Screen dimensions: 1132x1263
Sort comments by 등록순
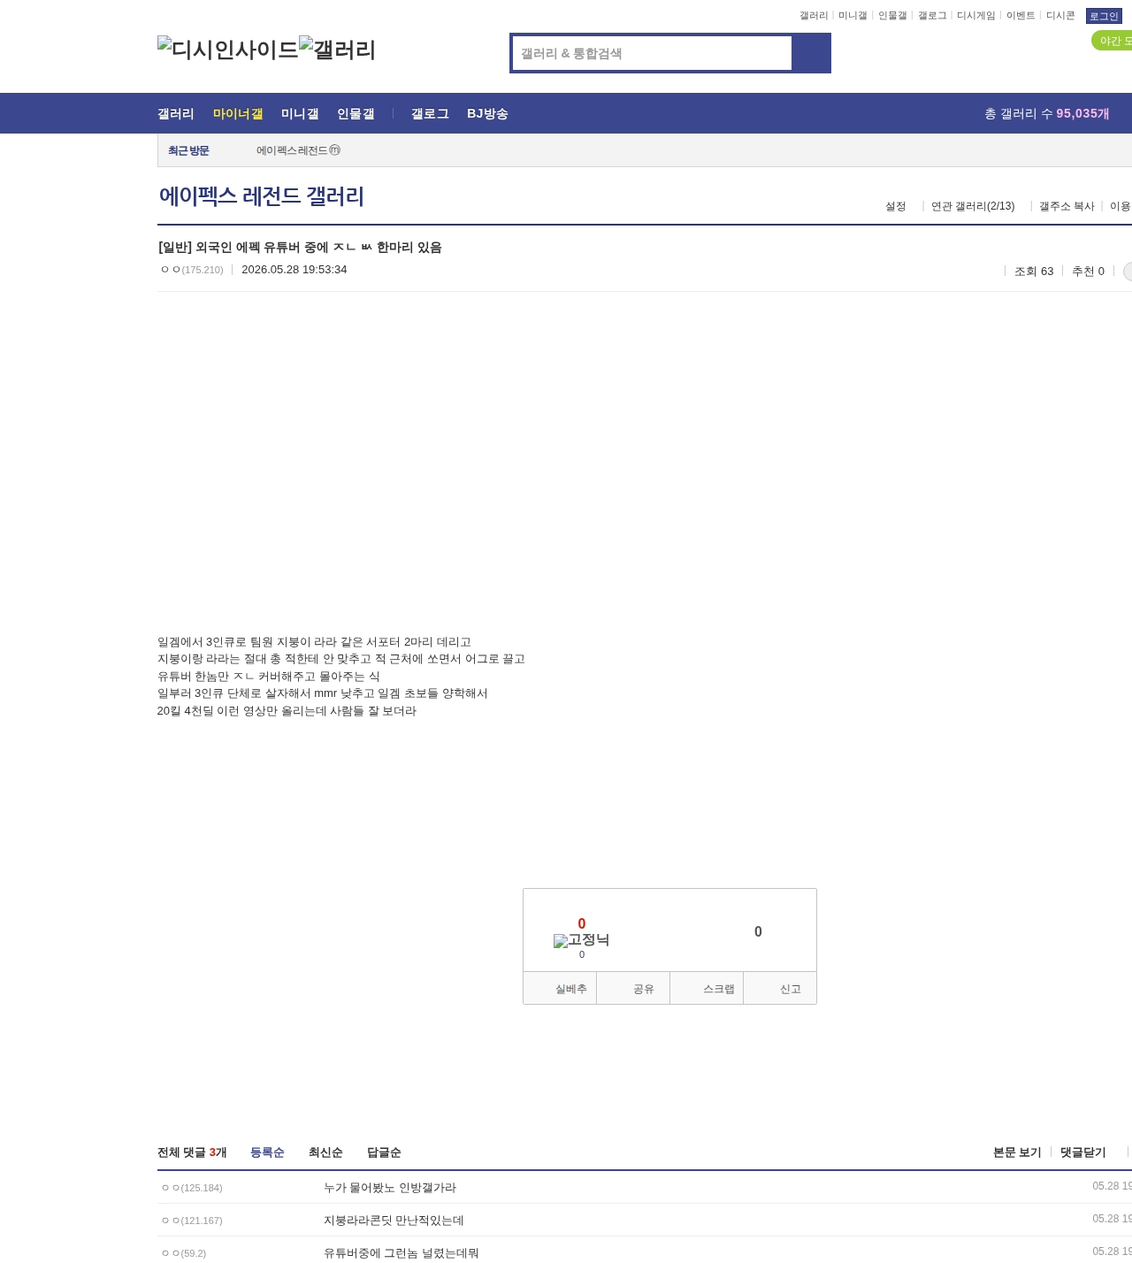267,1152
